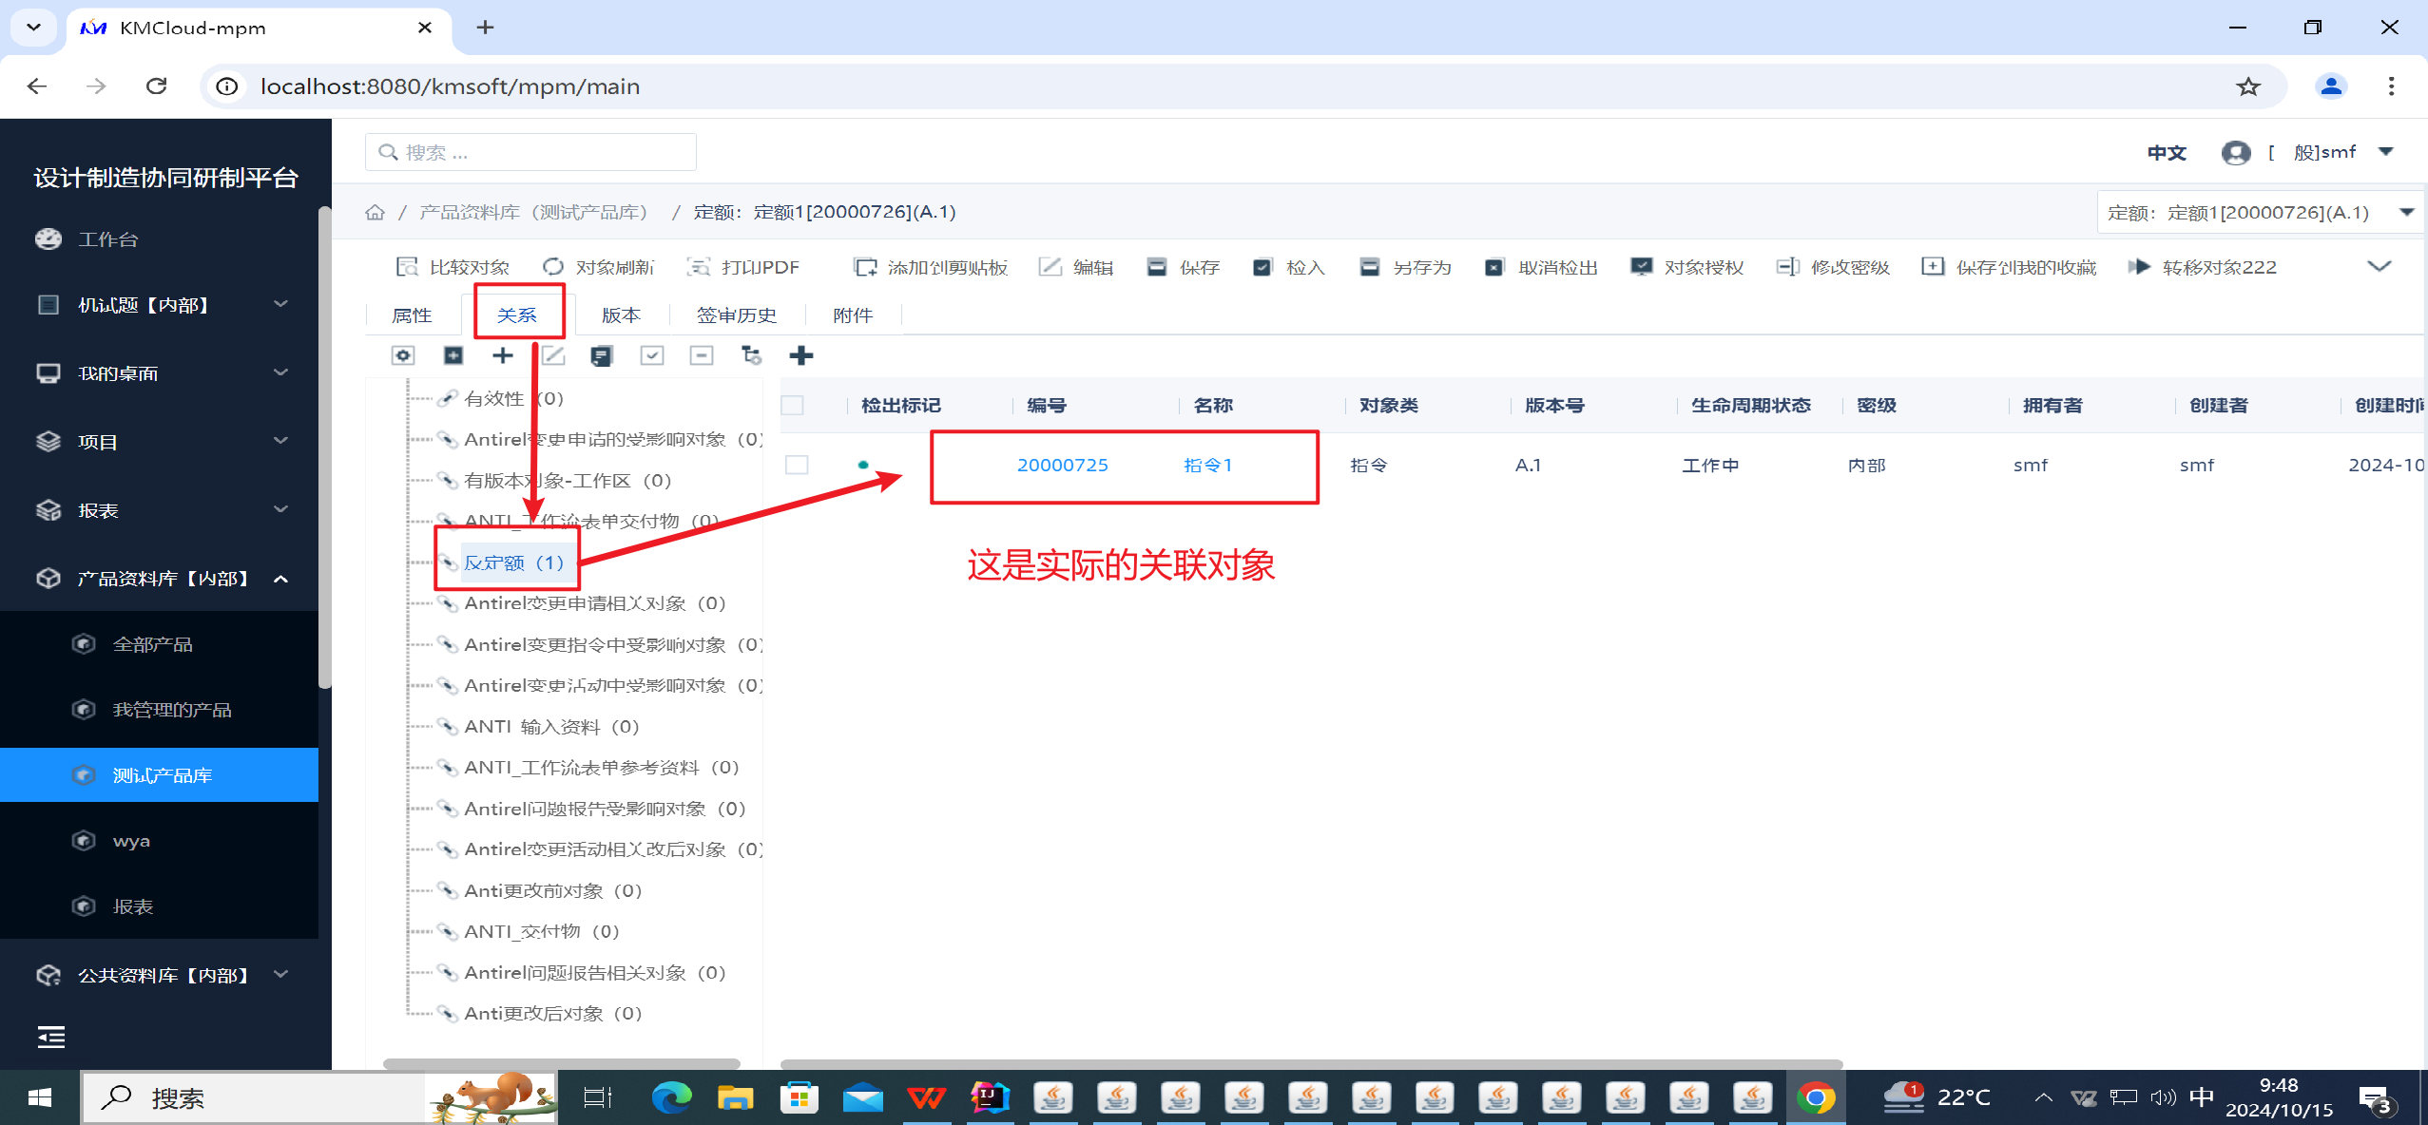
Task: Click the minus box icon in relation toolbar
Action: 702,355
